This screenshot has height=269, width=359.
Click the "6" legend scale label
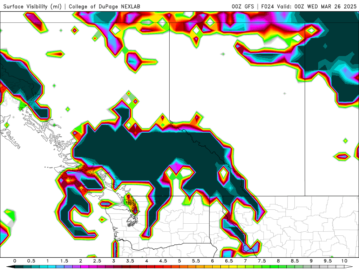tap(212, 261)
